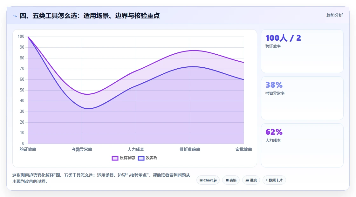The image size is (356, 197).
Task: Toggle the 改善后 legend swatch
Action: coord(141,158)
